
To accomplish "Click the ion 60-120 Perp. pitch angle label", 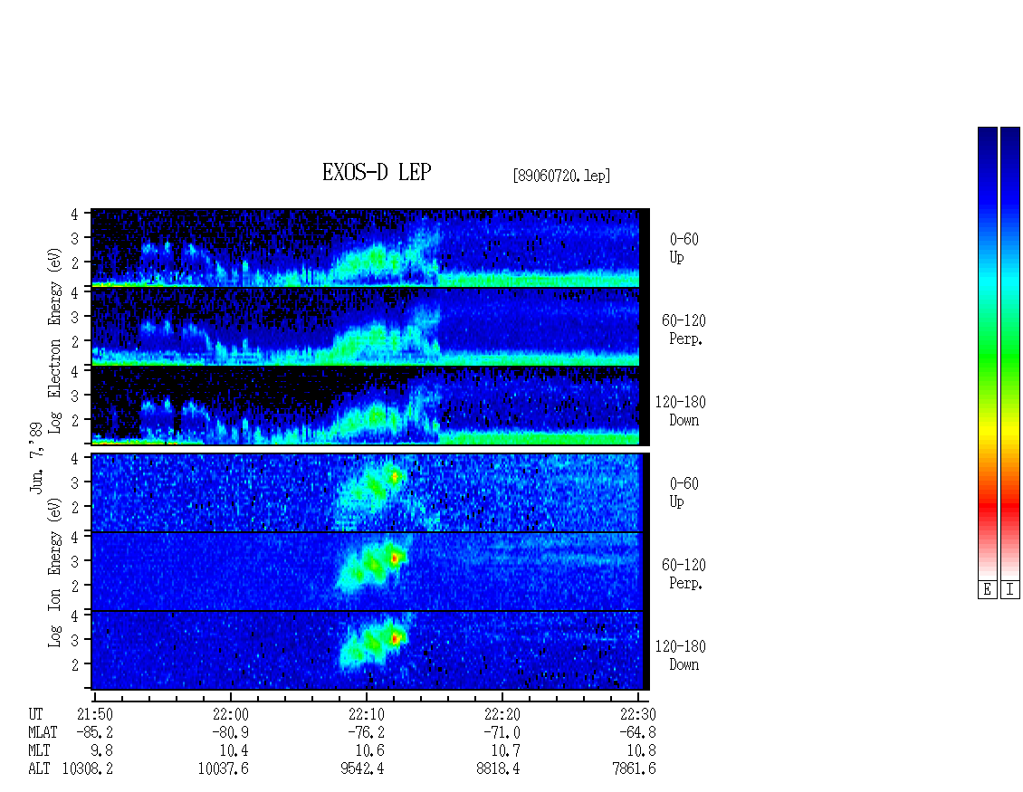I will (684, 574).
